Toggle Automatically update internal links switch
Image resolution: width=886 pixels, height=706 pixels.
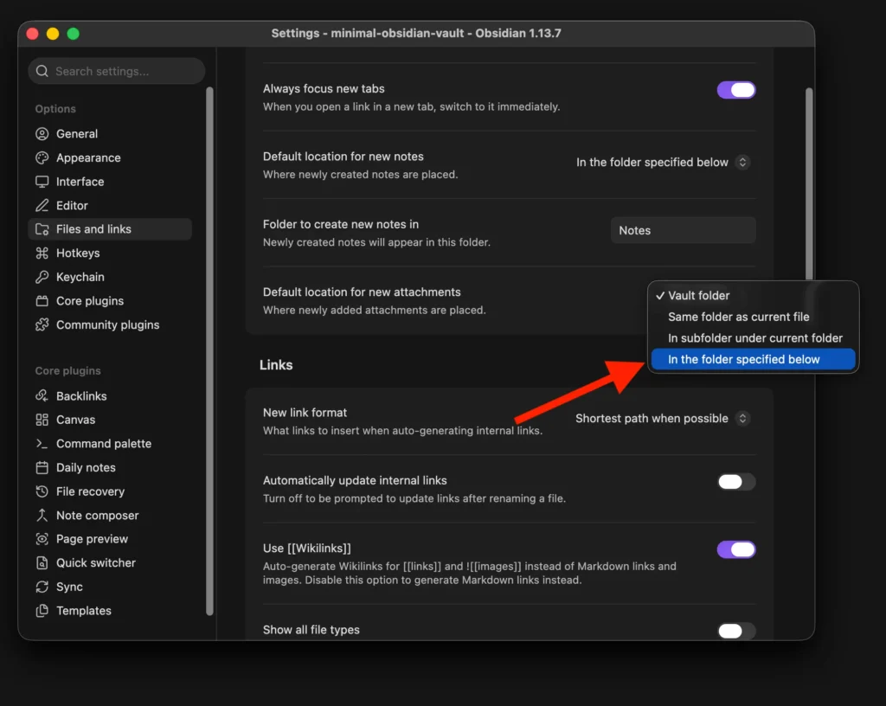[x=736, y=482]
